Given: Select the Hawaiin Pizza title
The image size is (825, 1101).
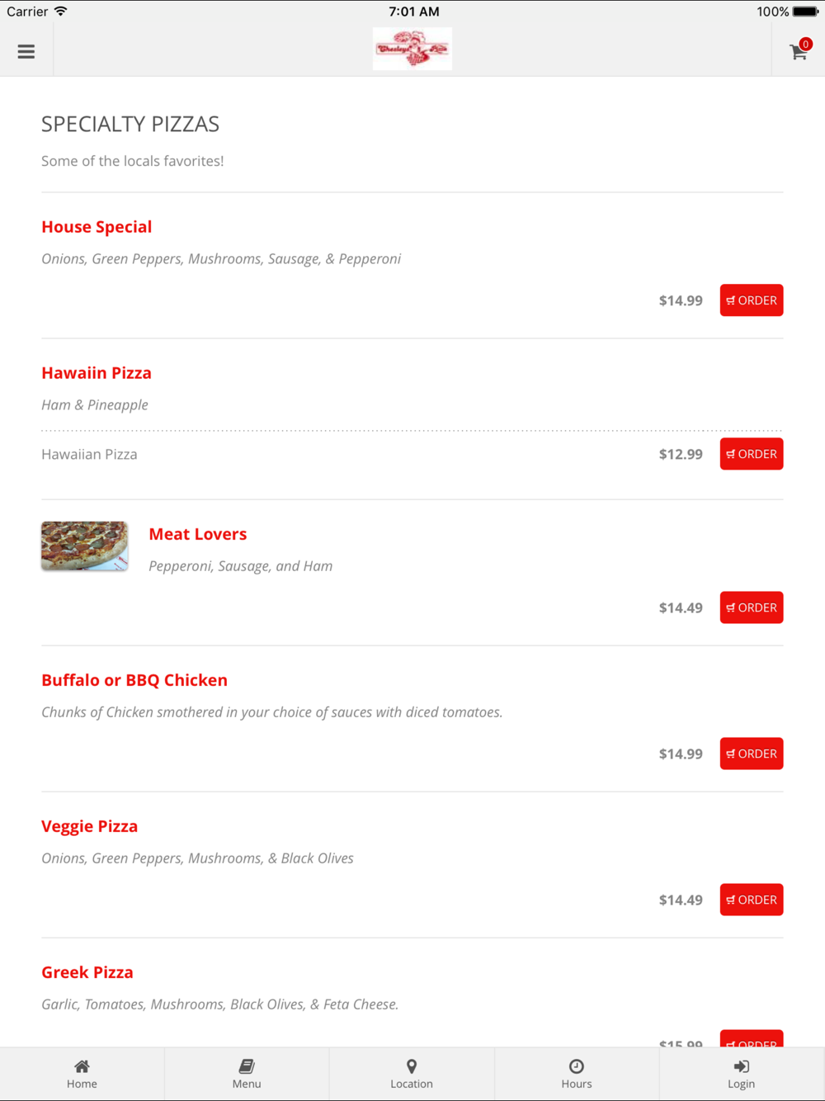Looking at the screenshot, I should coord(97,373).
